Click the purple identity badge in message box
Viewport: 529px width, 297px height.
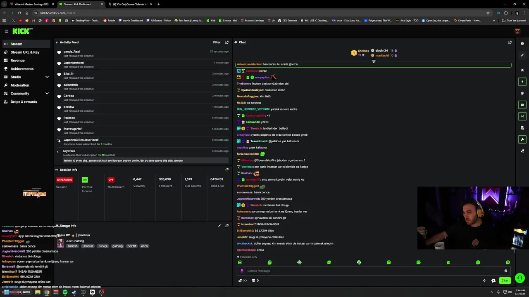click(x=242, y=271)
